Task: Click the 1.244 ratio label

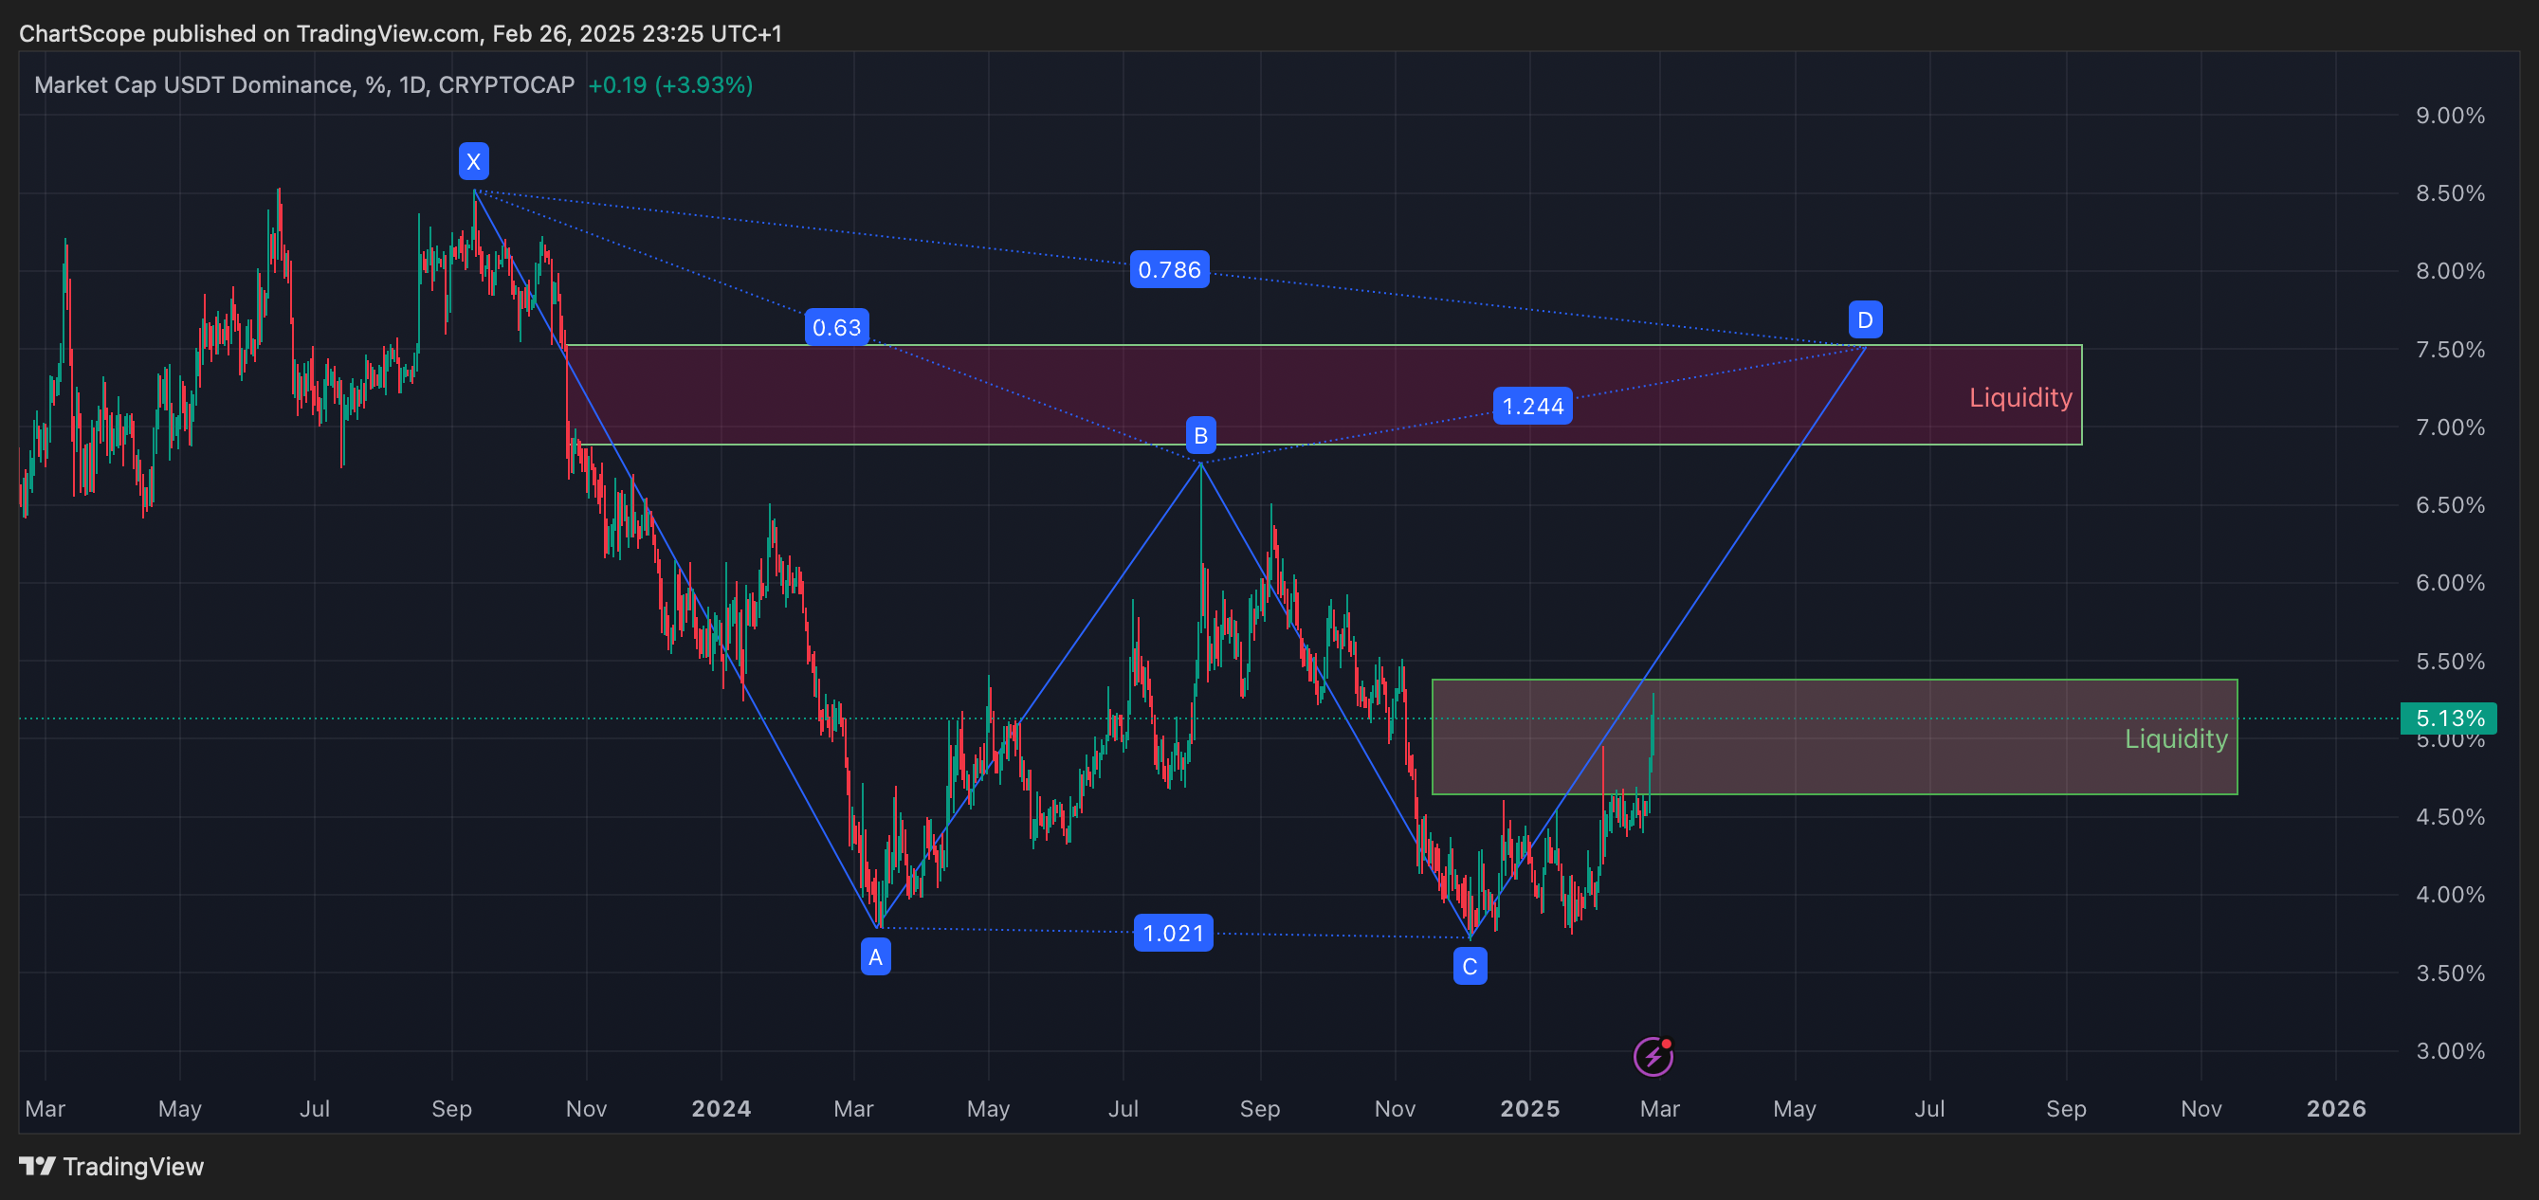Action: pos(1533,406)
